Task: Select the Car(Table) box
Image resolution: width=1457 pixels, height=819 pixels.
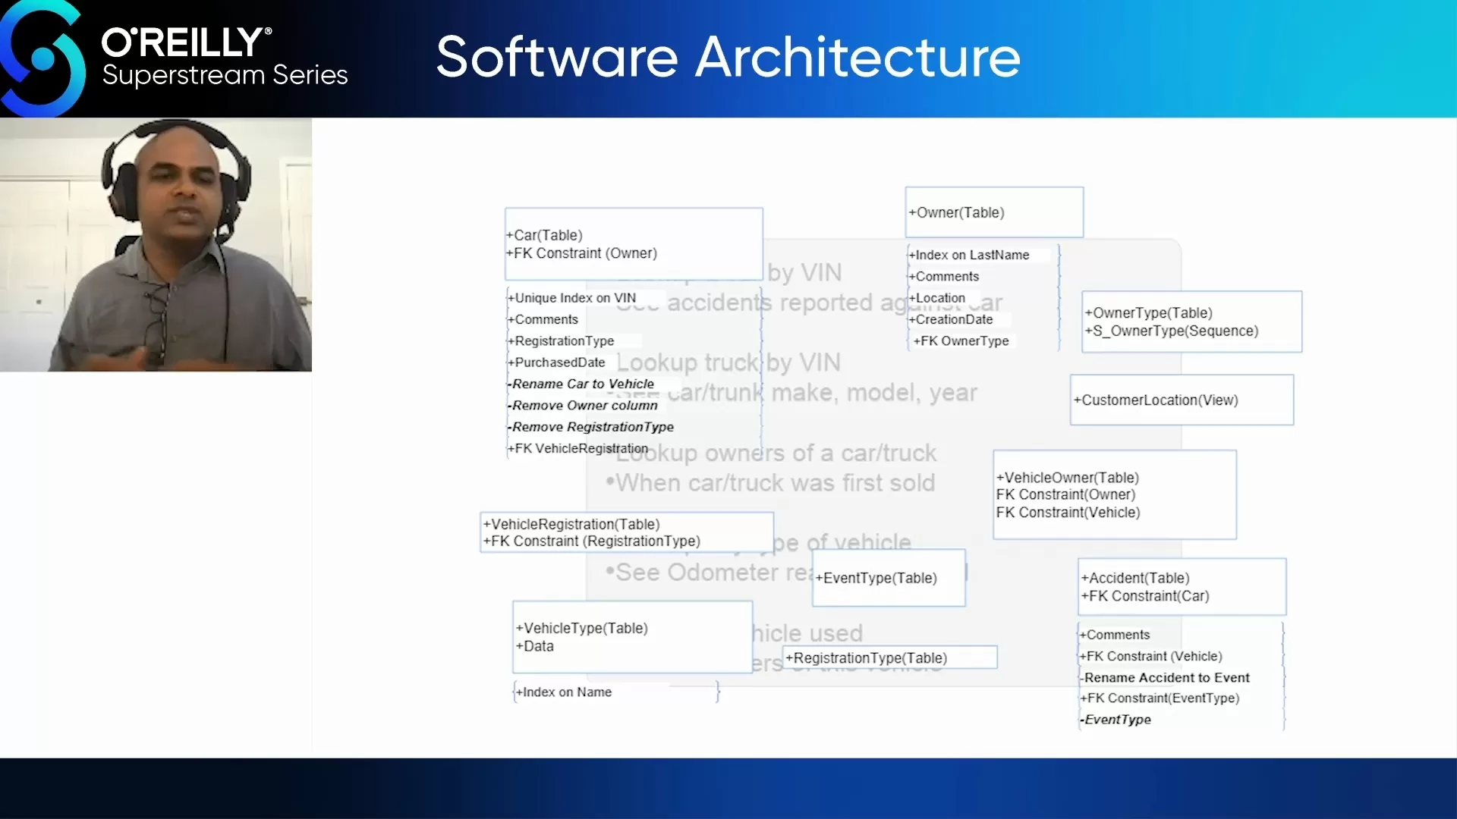Action: tap(634, 244)
